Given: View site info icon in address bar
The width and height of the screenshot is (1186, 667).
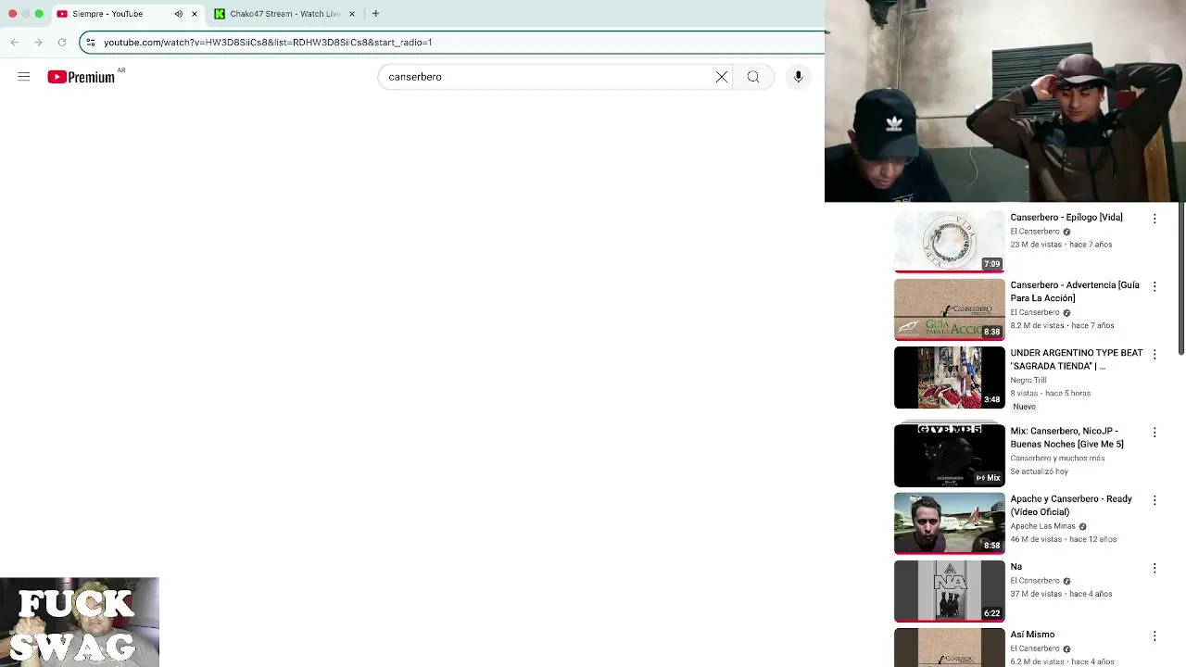Looking at the screenshot, I should tap(90, 42).
